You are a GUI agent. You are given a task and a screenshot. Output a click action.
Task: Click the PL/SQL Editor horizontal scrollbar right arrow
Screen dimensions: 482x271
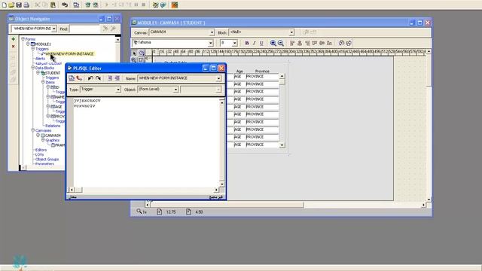tap(216, 190)
